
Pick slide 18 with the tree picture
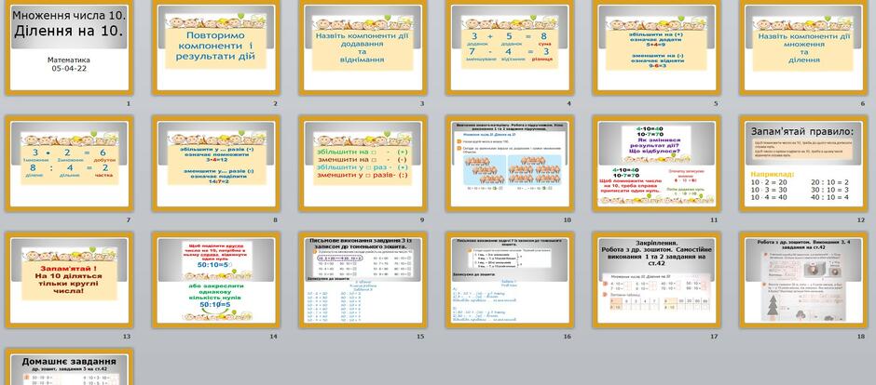[x=804, y=280]
